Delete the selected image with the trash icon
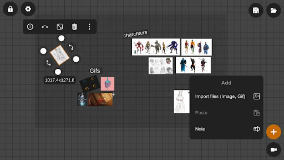The image size is (284, 160). pos(74,27)
